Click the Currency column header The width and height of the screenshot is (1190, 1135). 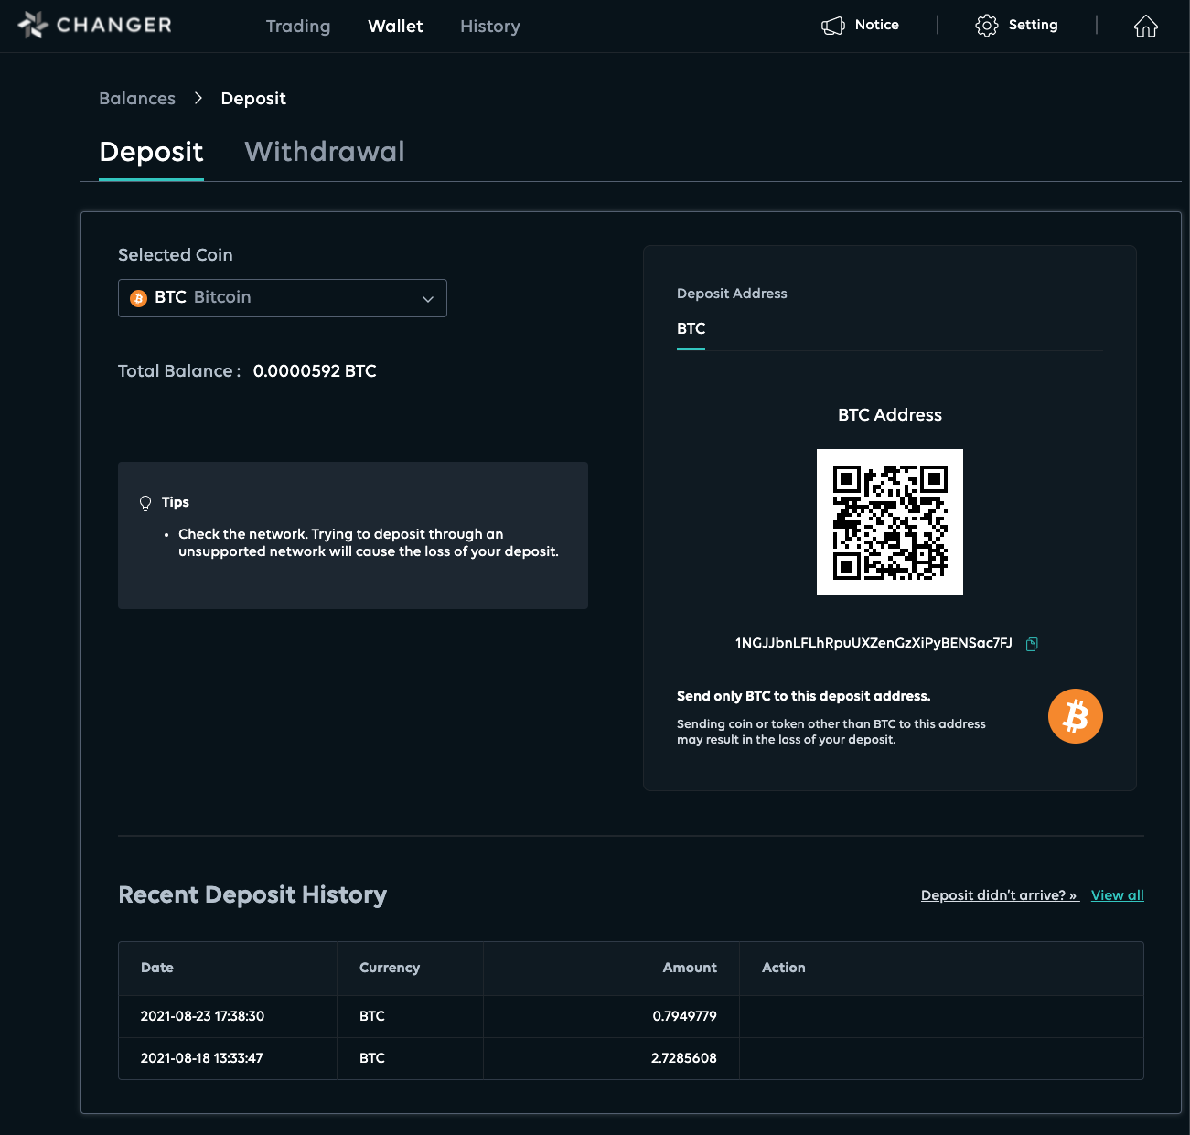coord(390,968)
